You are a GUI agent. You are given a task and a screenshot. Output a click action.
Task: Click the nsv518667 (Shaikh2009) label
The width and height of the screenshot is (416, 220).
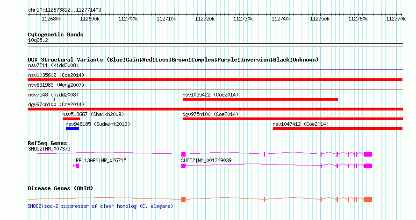coord(93,114)
